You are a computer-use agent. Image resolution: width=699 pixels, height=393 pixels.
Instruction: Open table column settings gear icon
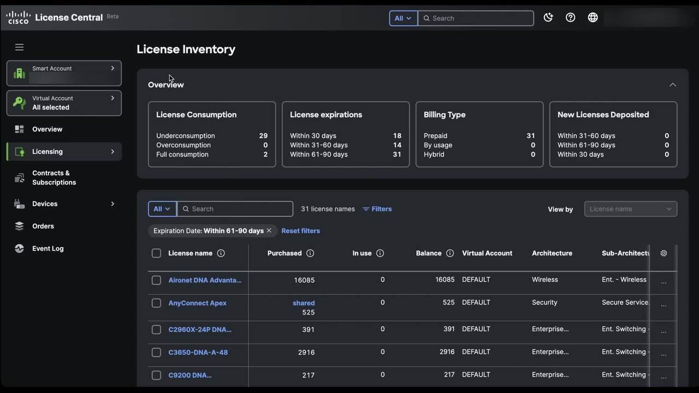tap(664, 253)
